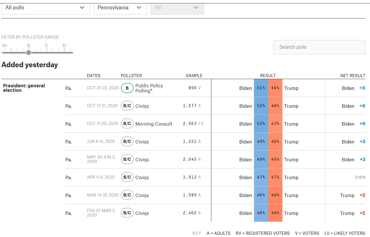Click the DATES column header
370x237 pixels.
click(x=94, y=76)
